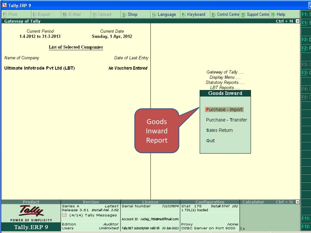Image resolution: width=311 pixels, height=233 pixels.
Task: Open Support Centre
Action: pos(255,15)
